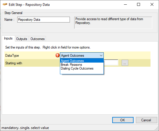Viewport: 159px width, 131px height.
Task: Click the app icon in title bar
Action: point(5,4)
